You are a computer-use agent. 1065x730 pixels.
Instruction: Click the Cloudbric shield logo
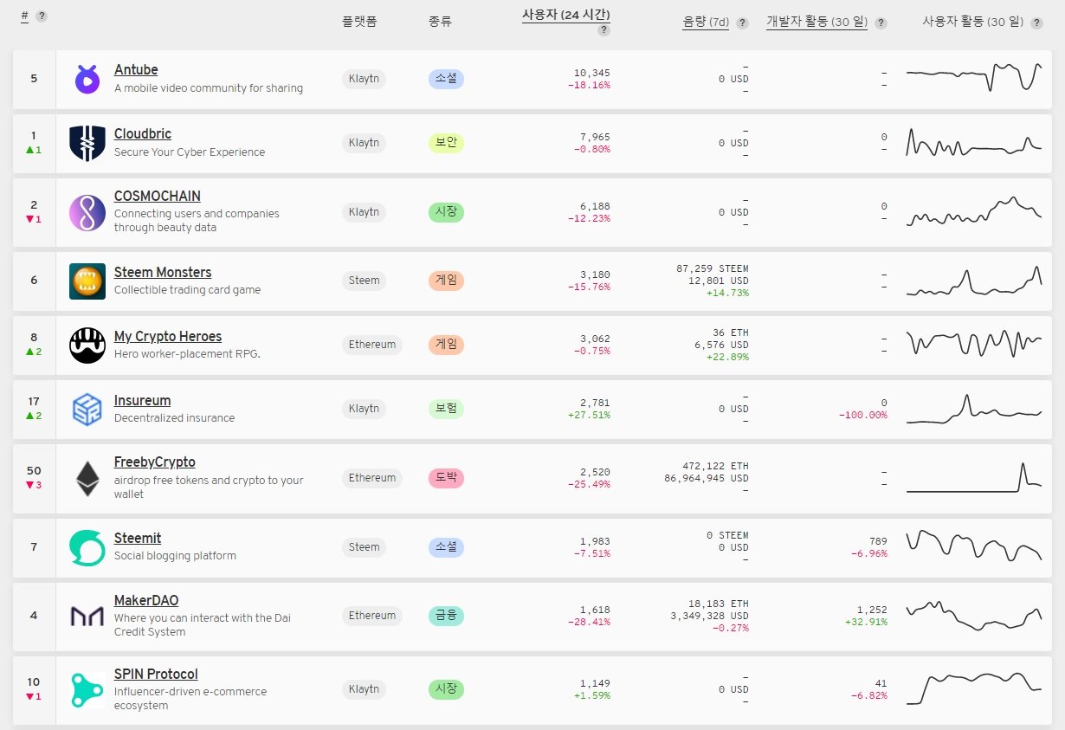87,143
